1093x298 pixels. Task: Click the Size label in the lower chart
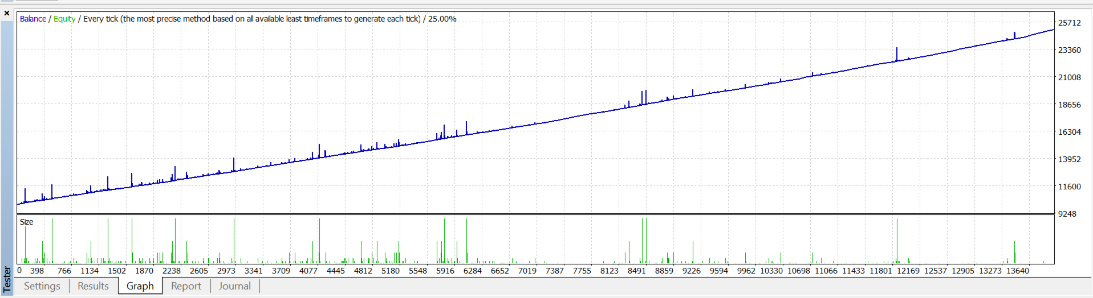pos(26,222)
